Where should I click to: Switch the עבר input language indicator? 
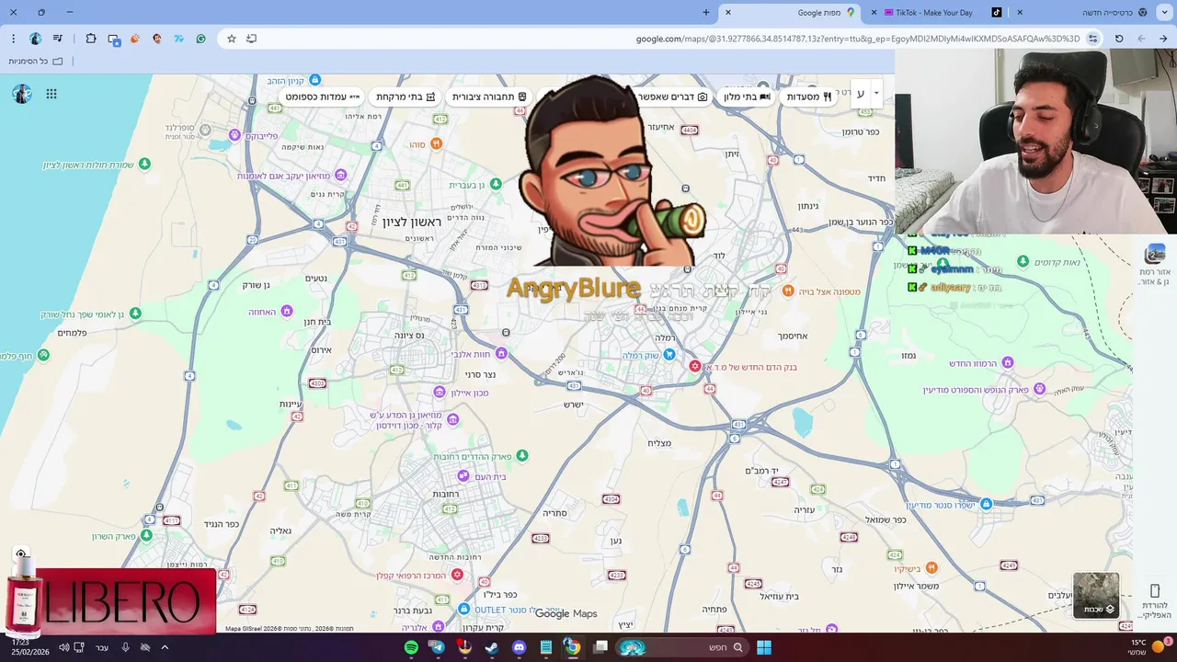click(102, 647)
